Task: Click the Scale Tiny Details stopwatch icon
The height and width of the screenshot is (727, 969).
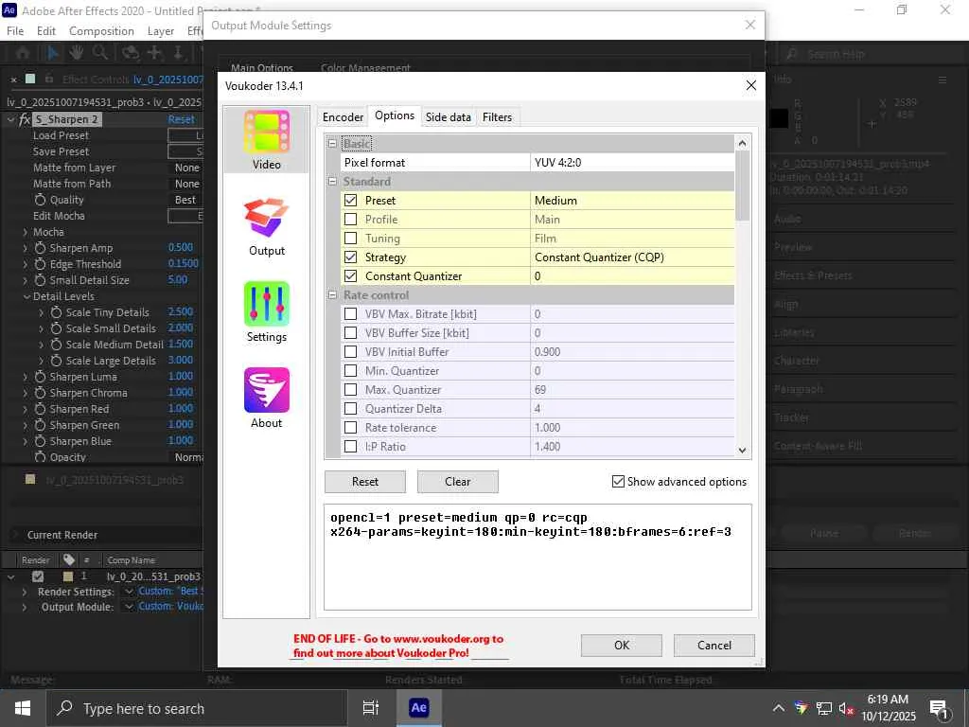Action: pyautogui.click(x=56, y=312)
